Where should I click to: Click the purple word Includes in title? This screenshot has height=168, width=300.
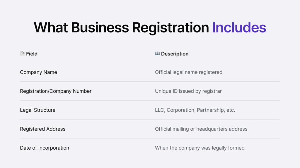pos(239,27)
